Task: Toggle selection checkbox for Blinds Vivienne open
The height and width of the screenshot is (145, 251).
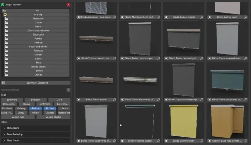Action: pyautogui.click(x=166, y=141)
